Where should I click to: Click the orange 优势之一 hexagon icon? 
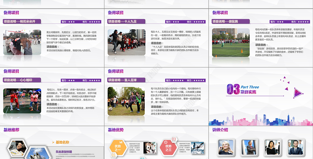pyautogui.click(x=117, y=147)
